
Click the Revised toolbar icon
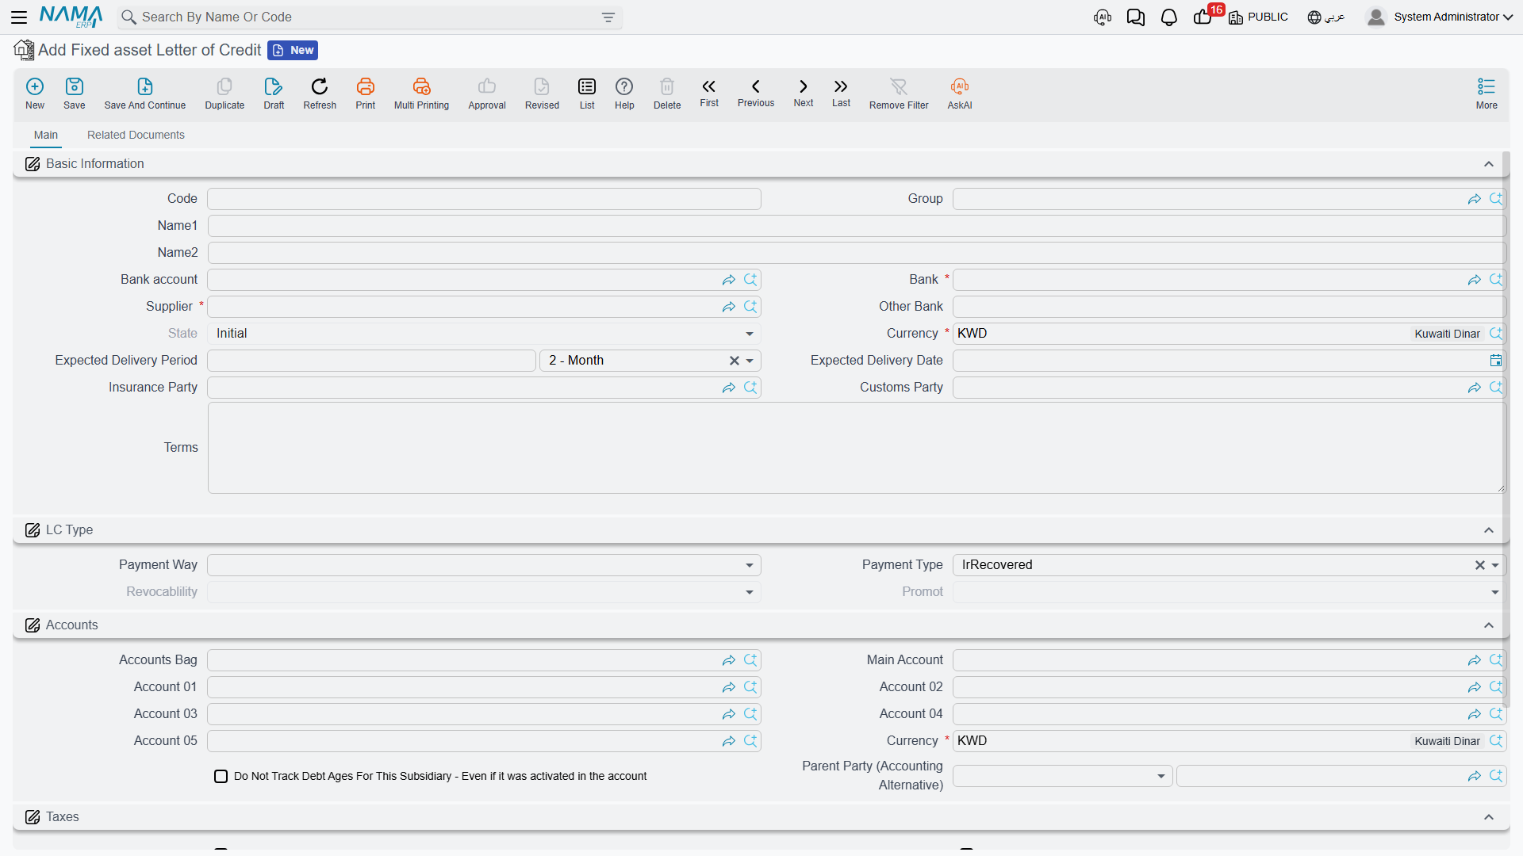pyautogui.click(x=542, y=94)
